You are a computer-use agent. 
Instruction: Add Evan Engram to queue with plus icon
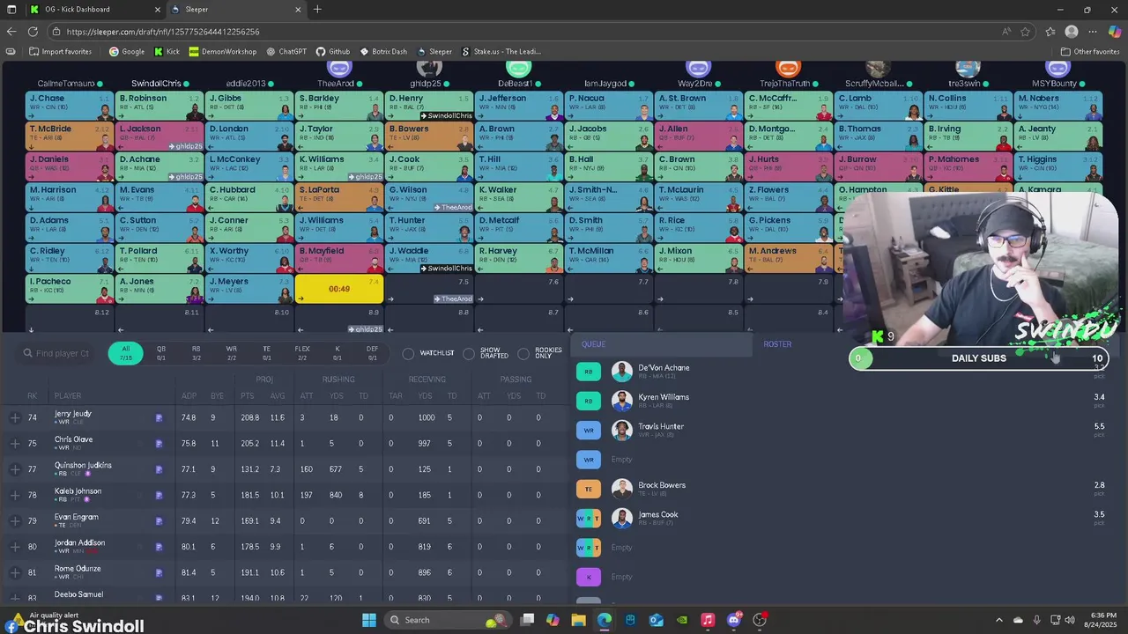(x=15, y=521)
